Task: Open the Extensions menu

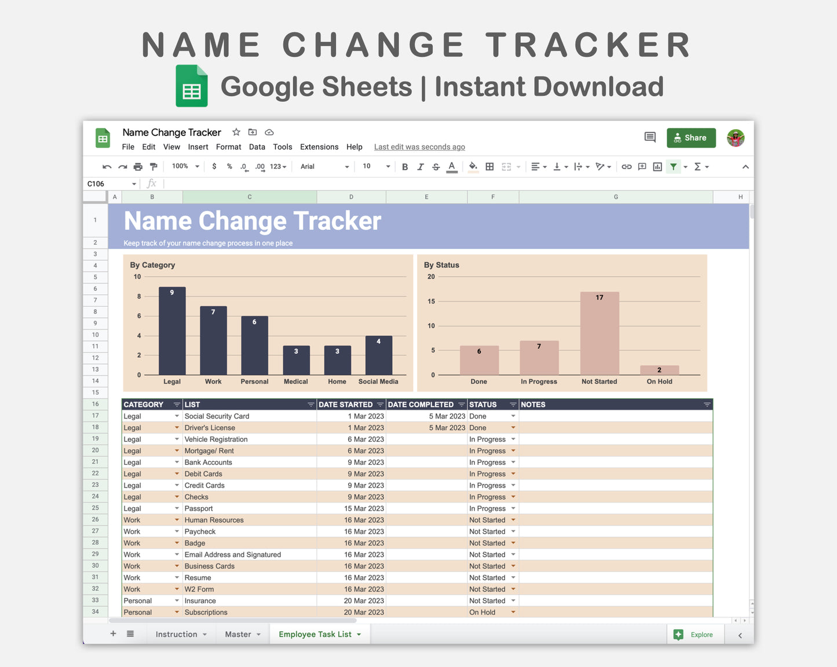Action: click(x=319, y=146)
